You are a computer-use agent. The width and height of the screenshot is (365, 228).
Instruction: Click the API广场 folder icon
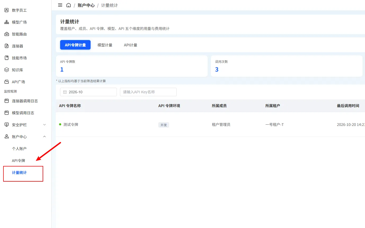pyautogui.click(x=7, y=82)
